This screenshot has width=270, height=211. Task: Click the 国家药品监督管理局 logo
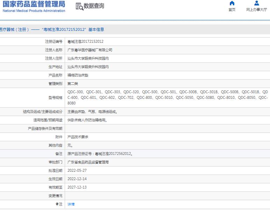tap(34, 5)
